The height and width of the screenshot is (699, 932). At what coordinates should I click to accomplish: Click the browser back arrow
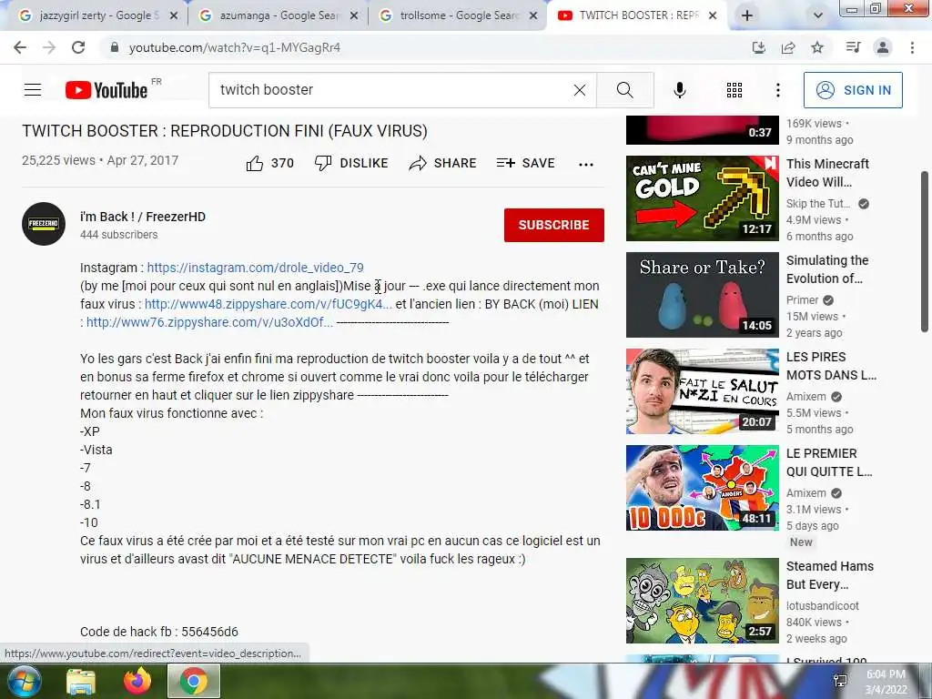[20, 47]
